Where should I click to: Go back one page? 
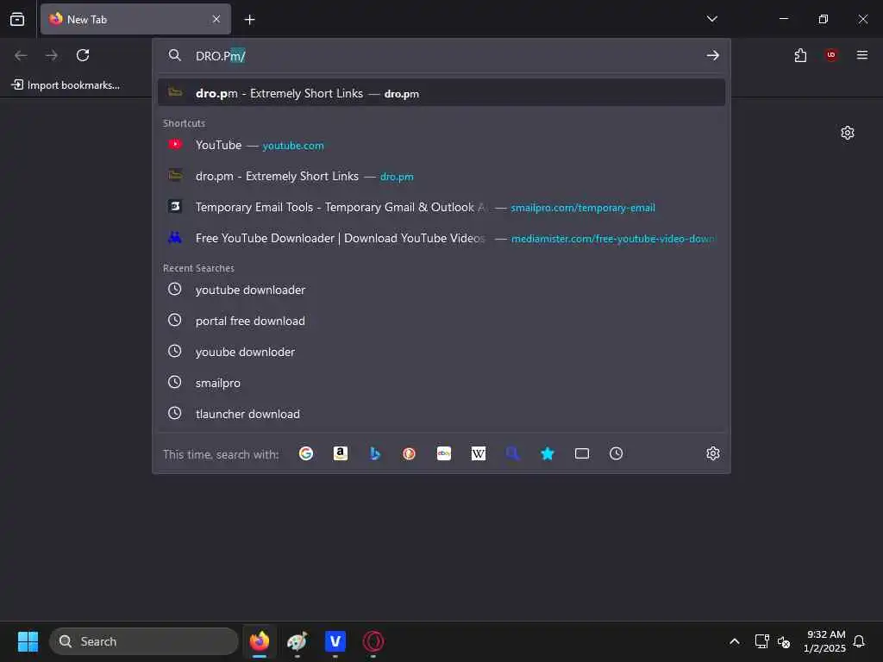[x=21, y=55]
